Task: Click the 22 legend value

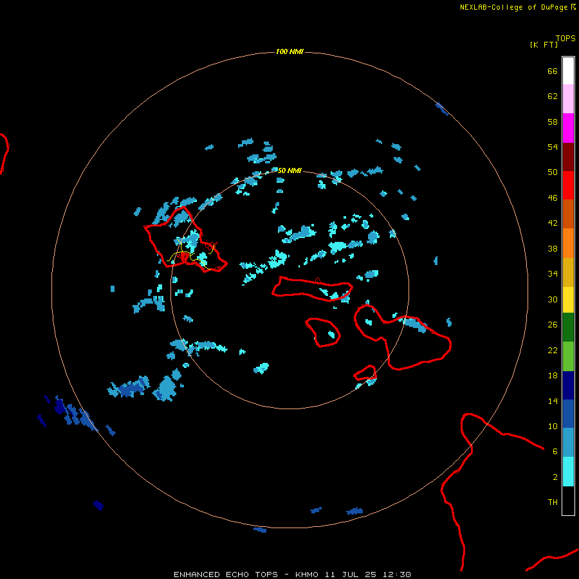Action: pyautogui.click(x=553, y=351)
